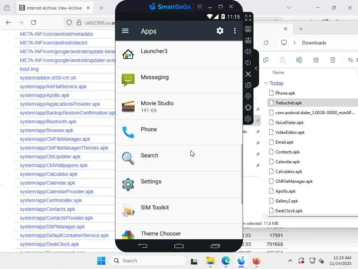358x269 pixels.
Task: Open the system/app/Apollo.apk link
Action: (x=44, y=95)
